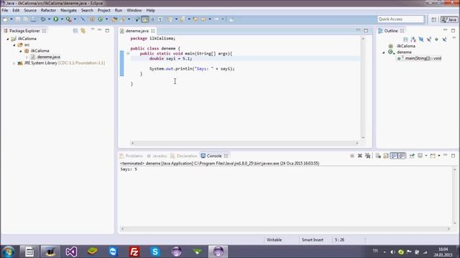Viewport: 460px width, 258px height.
Task: Toggle Show Console on Standard Error change
Action: pos(402,156)
